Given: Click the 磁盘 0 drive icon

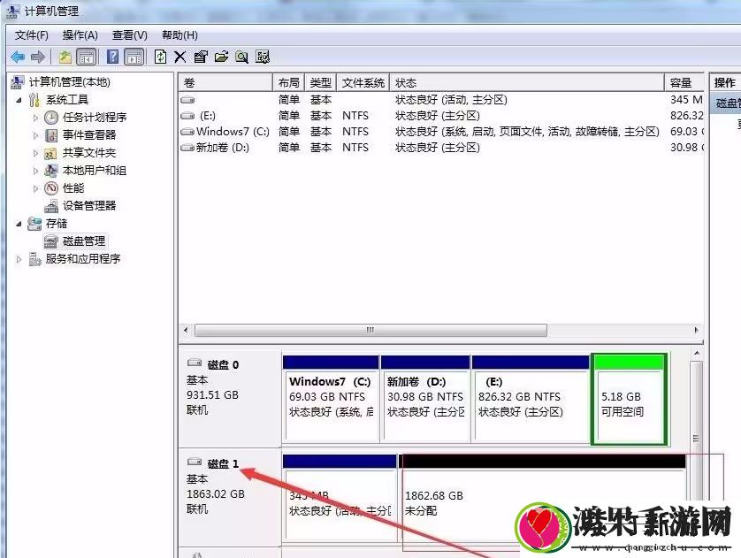Looking at the screenshot, I should tap(195, 363).
